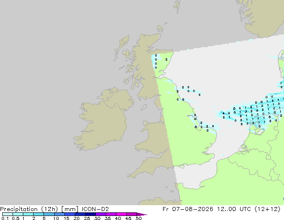Pick the 30 to 35 mm purple legend swatch

[x=101, y=214]
